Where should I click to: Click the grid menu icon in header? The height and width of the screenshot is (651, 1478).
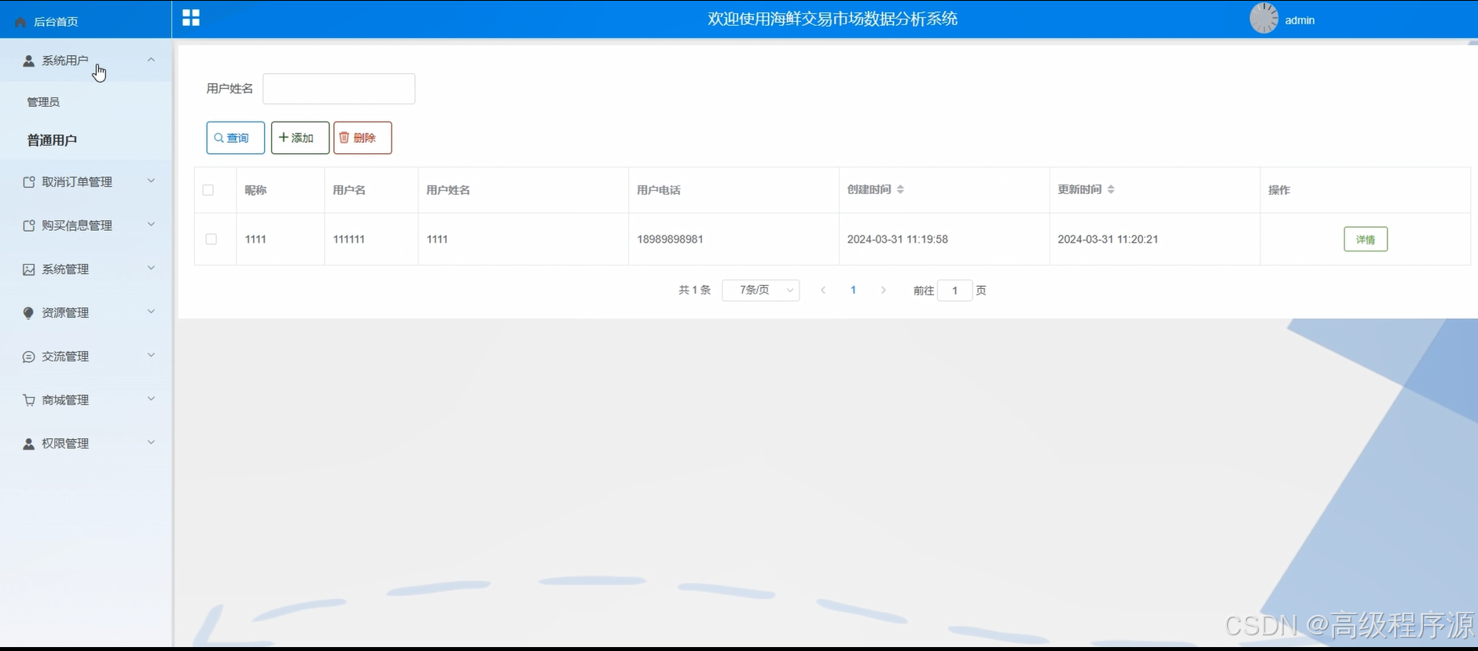[x=191, y=17]
